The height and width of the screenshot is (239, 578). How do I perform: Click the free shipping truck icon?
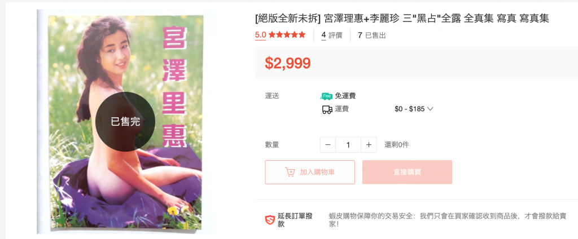pyautogui.click(x=326, y=96)
